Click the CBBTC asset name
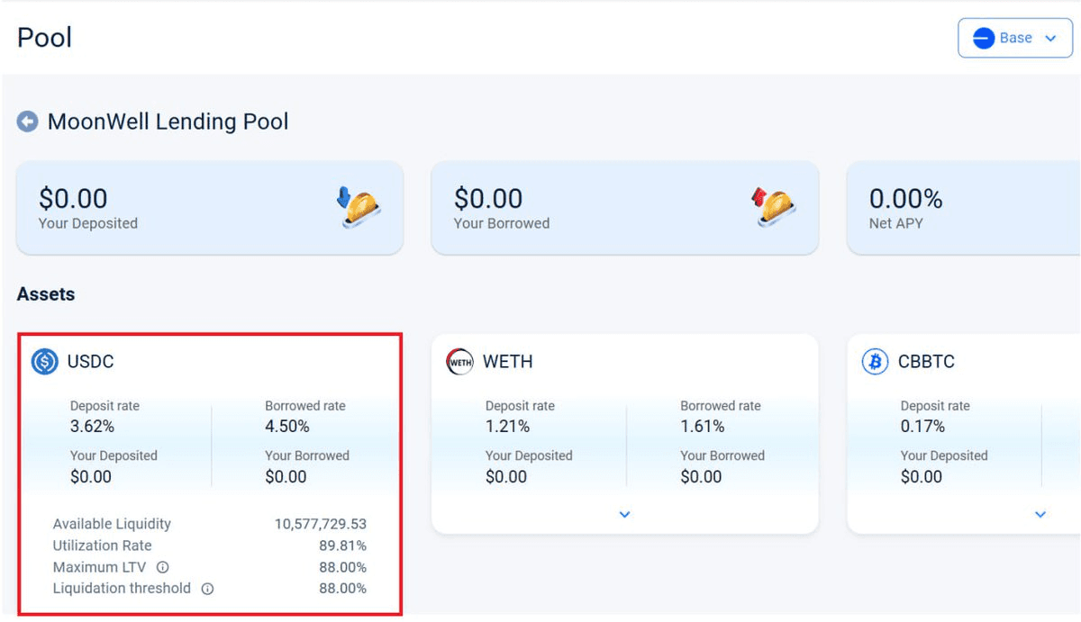The image size is (1081, 622). 926,362
